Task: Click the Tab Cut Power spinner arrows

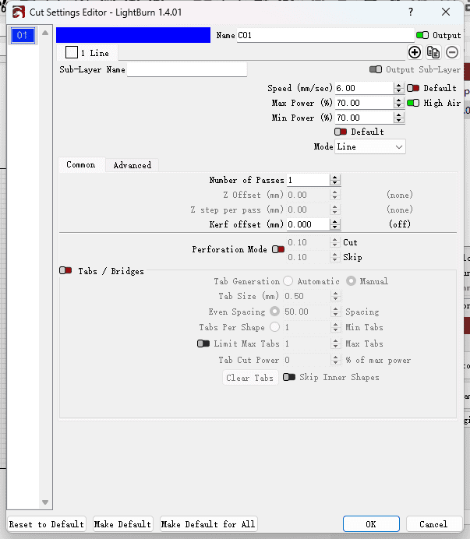Action: point(335,360)
